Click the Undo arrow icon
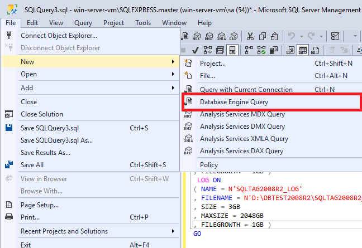Screen dimensions: 362x248 click(292, 36)
